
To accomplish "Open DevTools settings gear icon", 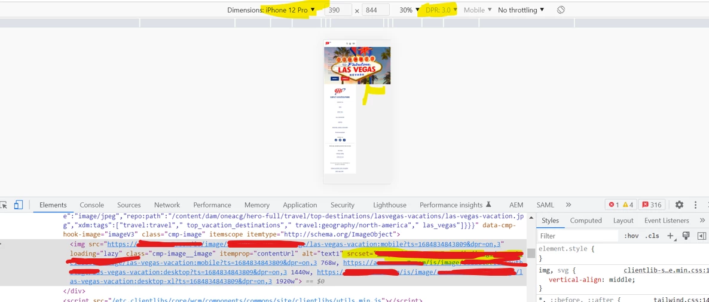I will coord(679,205).
